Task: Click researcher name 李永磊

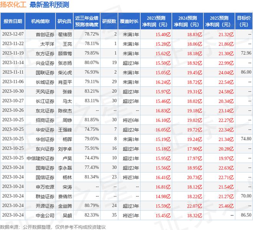Action: [65, 168]
